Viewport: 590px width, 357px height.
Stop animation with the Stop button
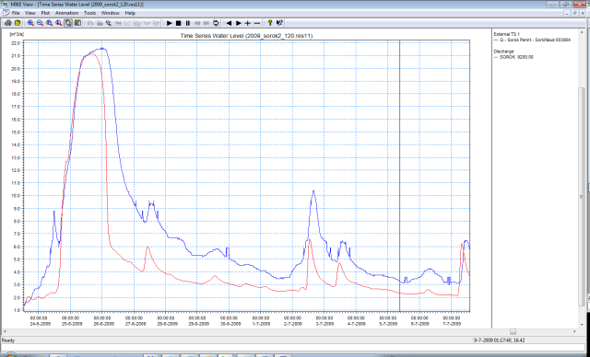[179, 23]
